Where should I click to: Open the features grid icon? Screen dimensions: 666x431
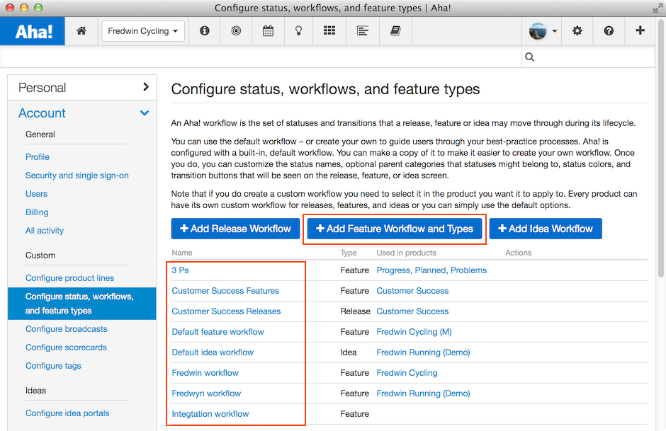point(329,30)
